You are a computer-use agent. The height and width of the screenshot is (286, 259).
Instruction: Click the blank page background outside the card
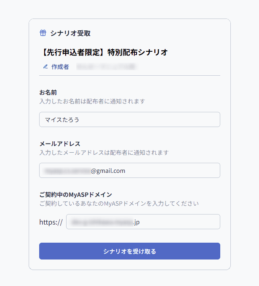(244, 143)
